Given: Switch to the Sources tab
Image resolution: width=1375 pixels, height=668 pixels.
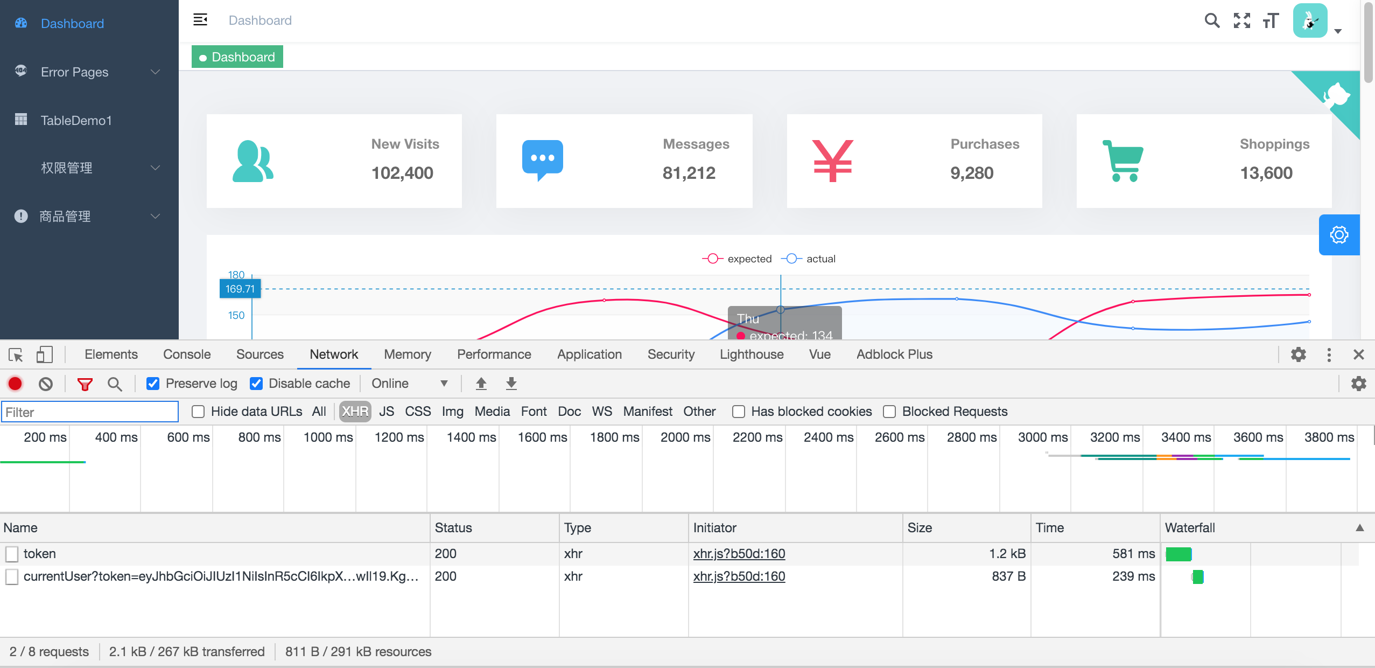Looking at the screenshot, I should coord(260,354).
